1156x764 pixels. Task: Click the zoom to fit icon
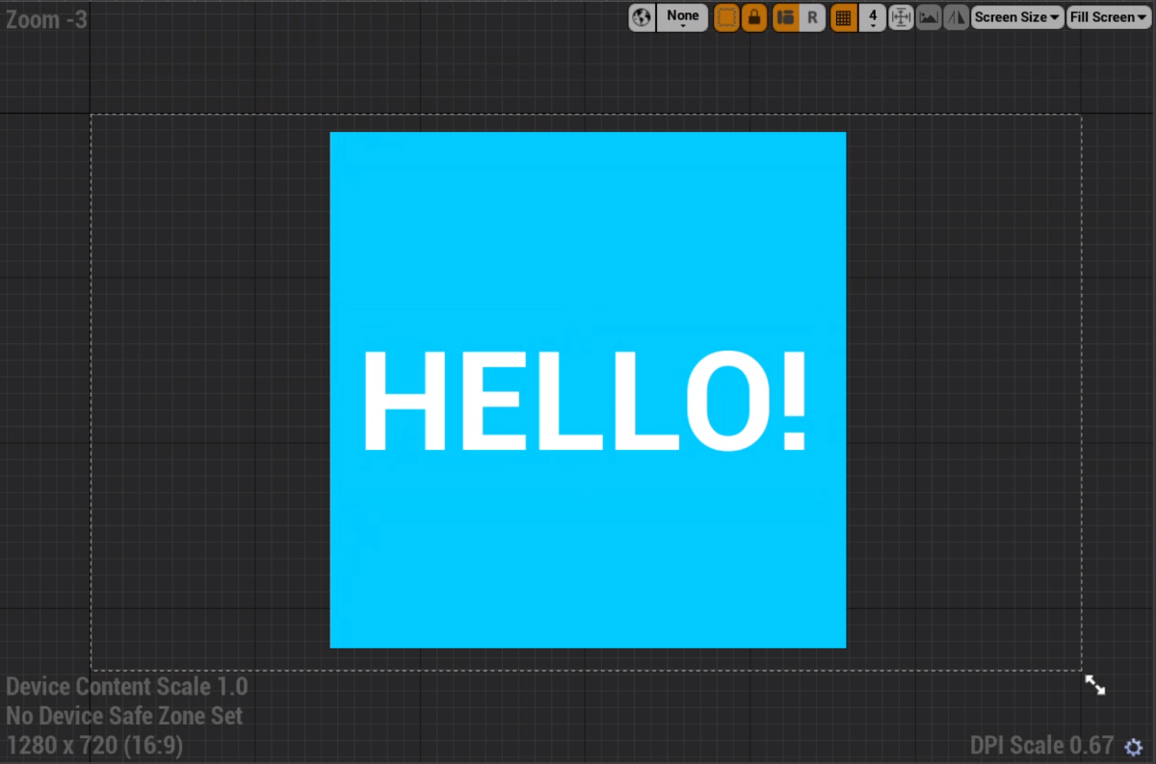(901, 17)
